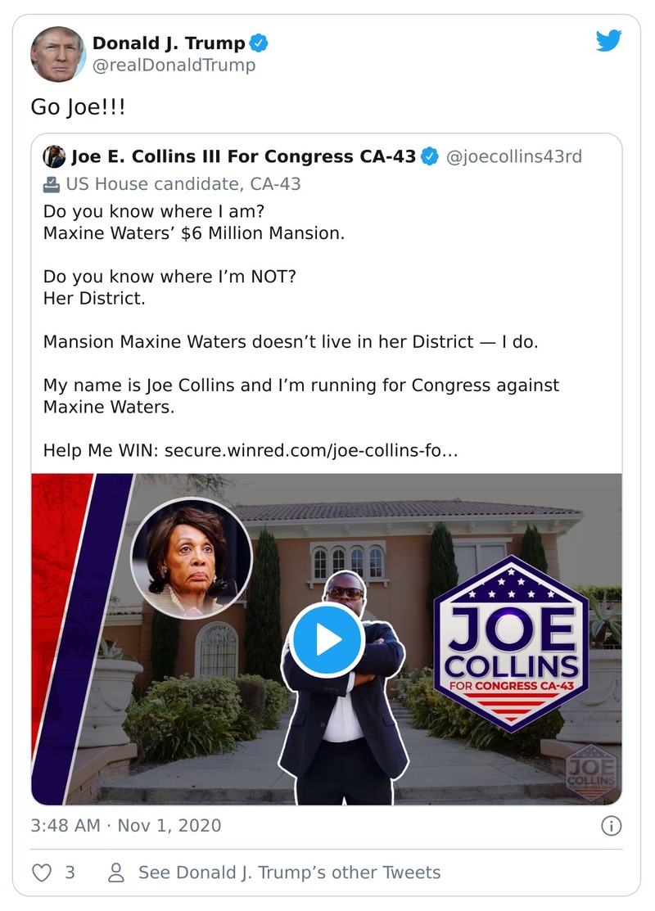Like the tweet with the heart icon
Viewport: 655px width, 911px height.
click(x=41, y=872)
